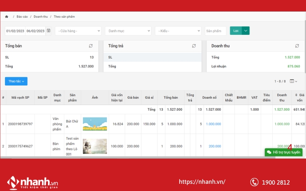Image resolution: width=306 pixels, height=191 pixels.
Task: Expand the arrow next to Lọc button
Action: [246, 31]
